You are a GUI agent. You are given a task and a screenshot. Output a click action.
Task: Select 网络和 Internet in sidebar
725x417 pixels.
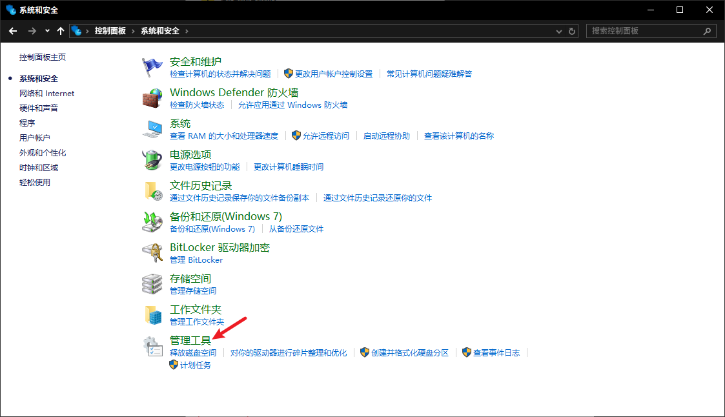coord(46,94)
